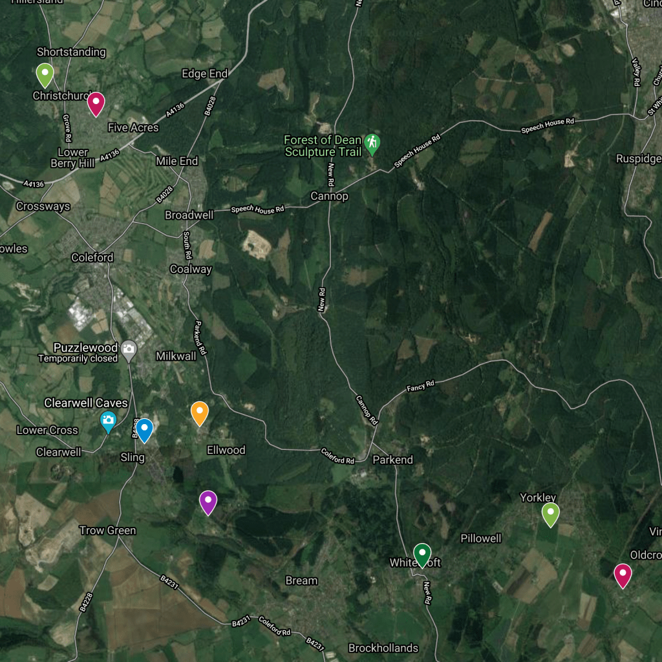
Task: Select the teal Clearwell Caves camera marker
Action: [108, 422]
